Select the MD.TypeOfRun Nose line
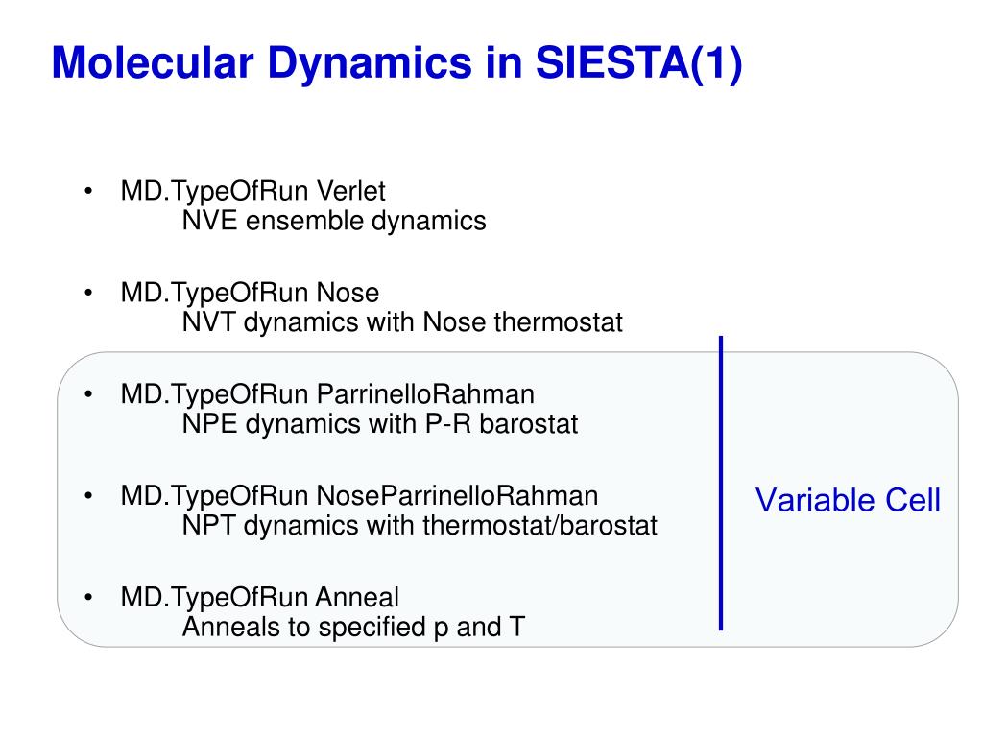The height and width of the screenshot is (737, 983). pyautogui.click(x=250, y=293)
